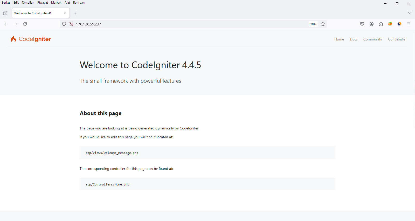Click the insecure connection padlock icon

tap(71, 24)
